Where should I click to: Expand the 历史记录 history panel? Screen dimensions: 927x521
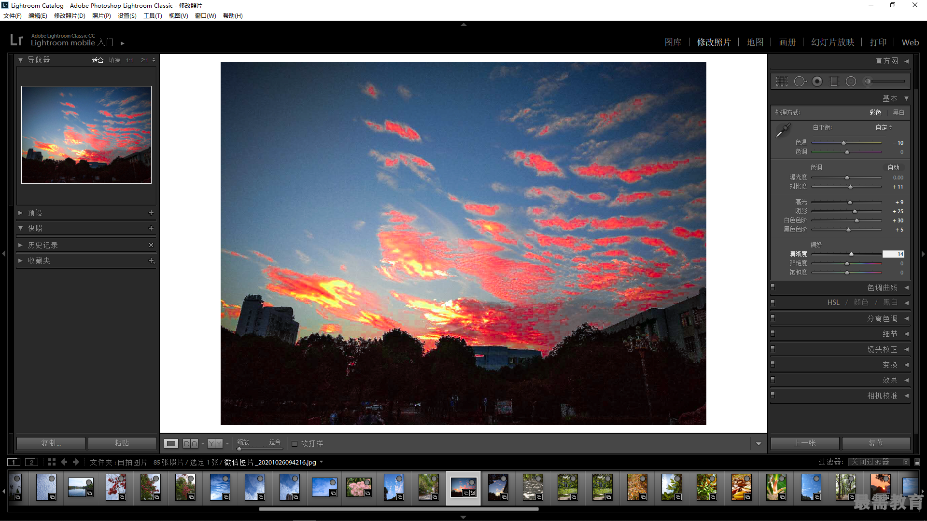(20, 245)
